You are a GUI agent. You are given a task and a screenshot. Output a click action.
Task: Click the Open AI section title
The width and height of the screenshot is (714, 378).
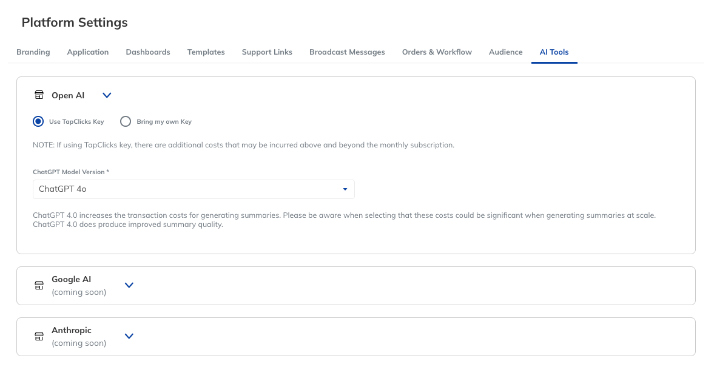click(x=68, y=95)
